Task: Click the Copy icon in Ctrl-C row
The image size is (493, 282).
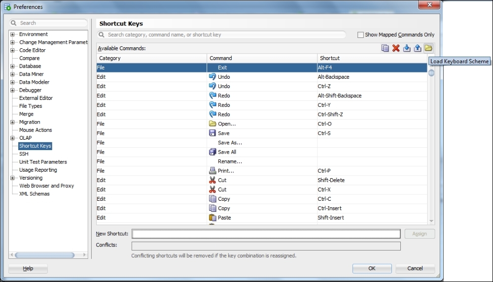Action: point(212,199)
